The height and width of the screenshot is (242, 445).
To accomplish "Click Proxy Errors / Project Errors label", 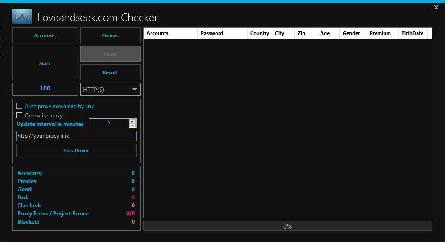I will pos(53,213).
